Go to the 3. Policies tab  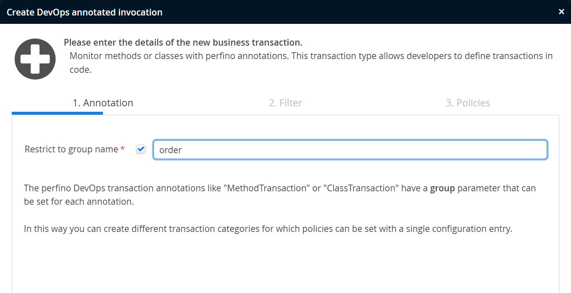(468, 103)
